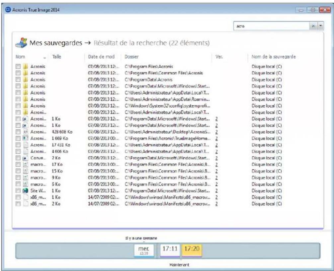The width and height of the screenshot is (334, 271).
Task: Click the file icon of the macro 9 Ko row
Action: pos(25,178)
